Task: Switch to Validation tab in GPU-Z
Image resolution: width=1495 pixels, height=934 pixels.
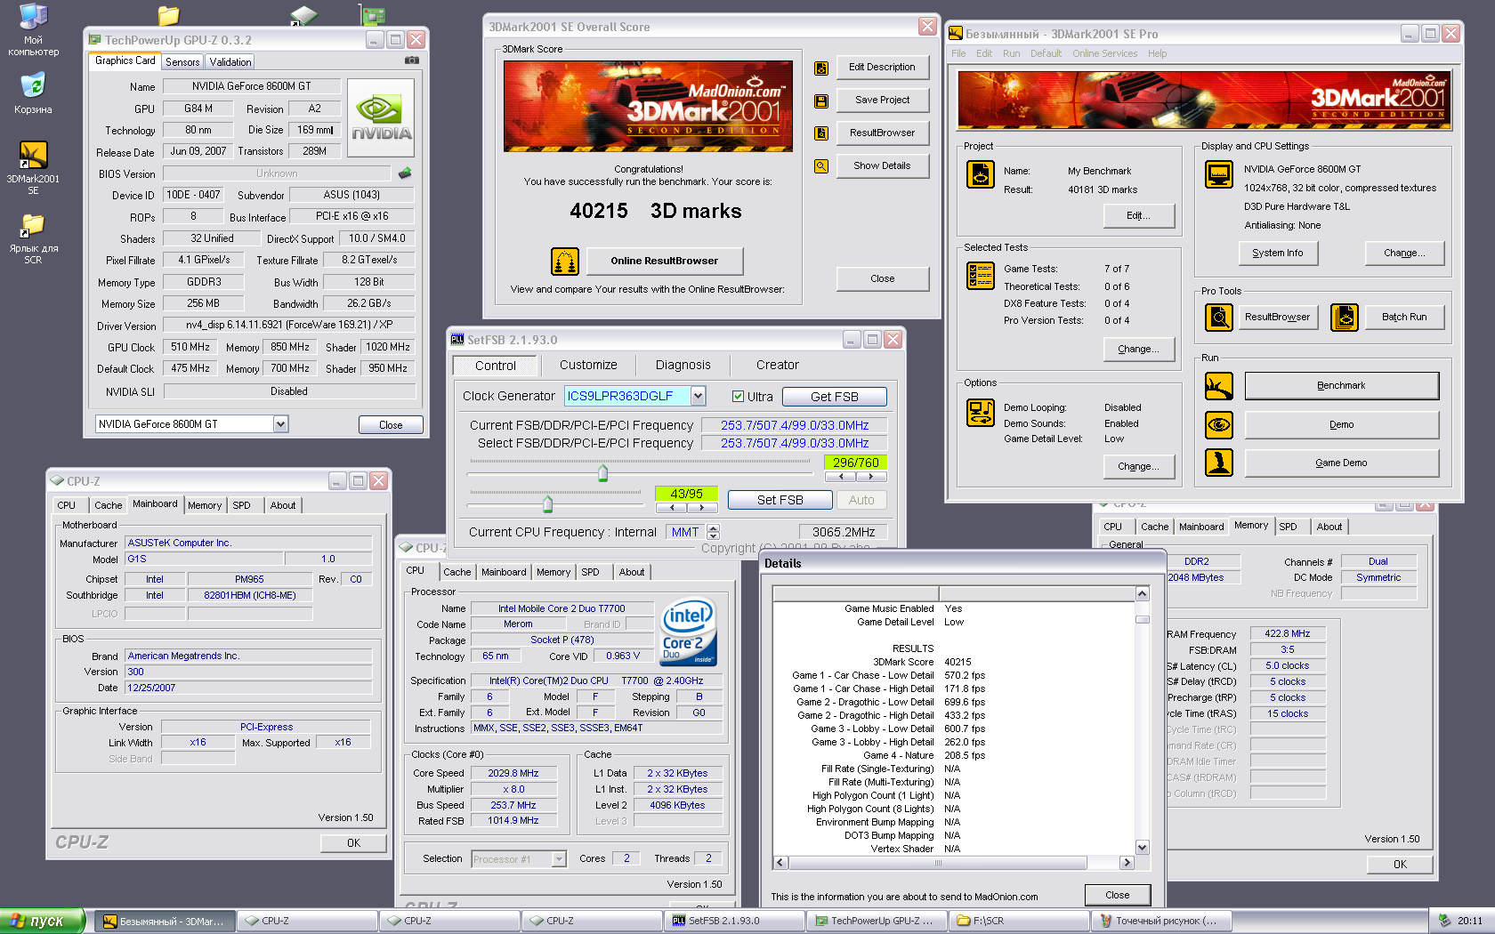Action: 230,62
